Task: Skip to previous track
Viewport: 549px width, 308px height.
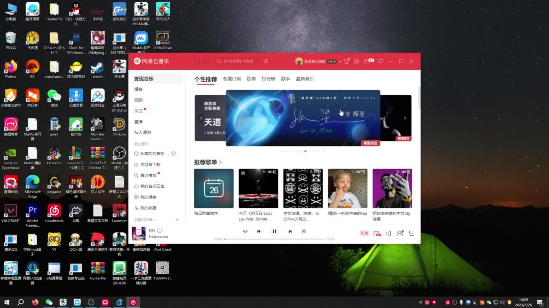Action: [259, 231]
